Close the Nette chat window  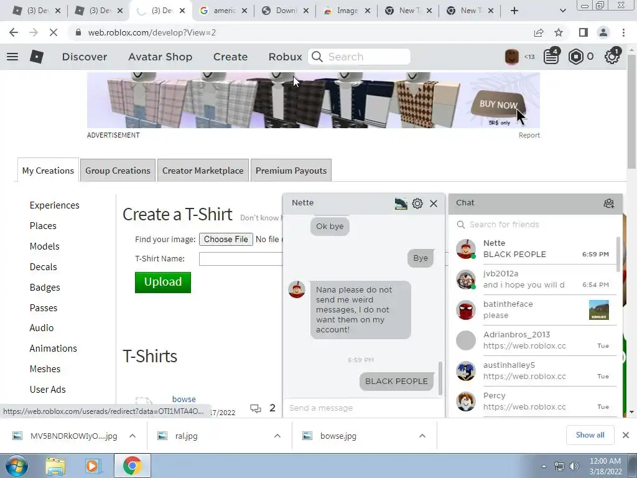point(434,204)
